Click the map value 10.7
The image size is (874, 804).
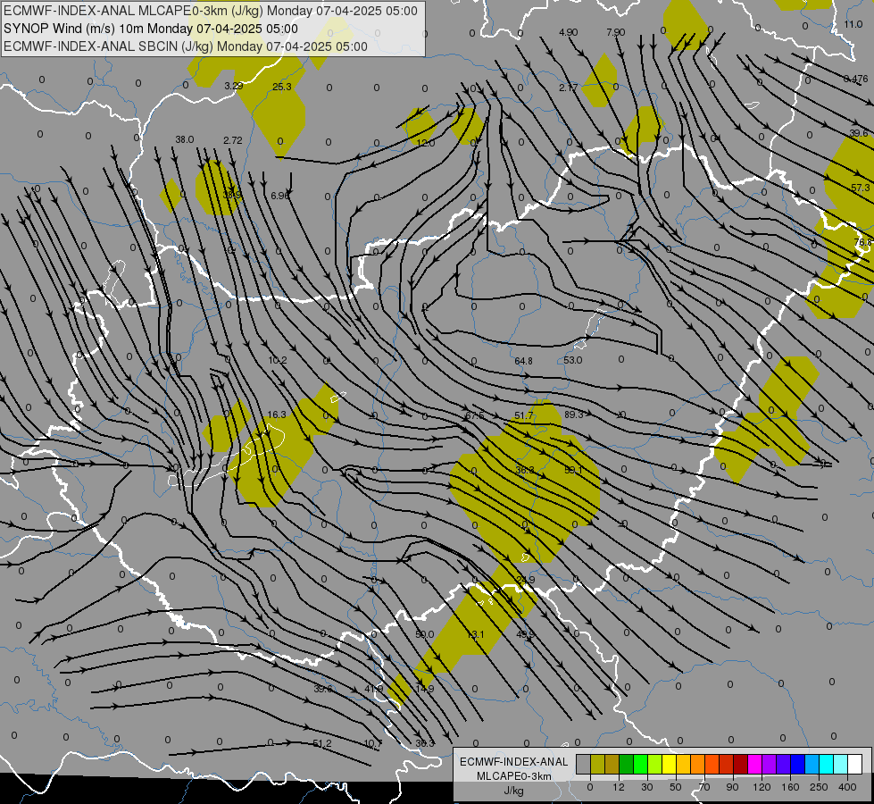pos(373,744)
